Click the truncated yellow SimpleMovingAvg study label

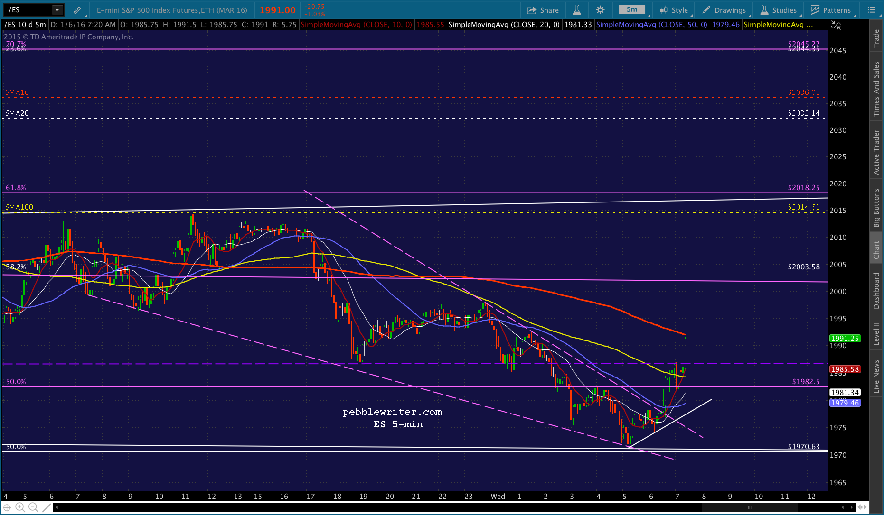pos(779,25)
